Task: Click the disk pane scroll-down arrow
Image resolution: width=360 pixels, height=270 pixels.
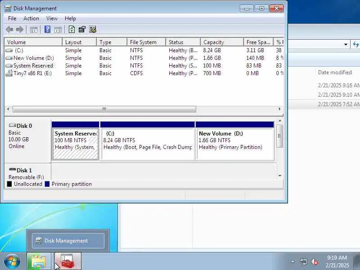Action: pyautogui.click(x=280, y=175)
